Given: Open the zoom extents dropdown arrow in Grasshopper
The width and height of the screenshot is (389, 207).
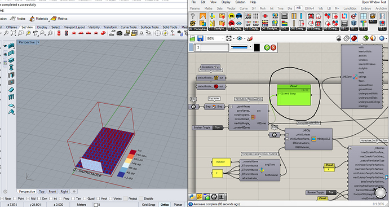Looking at the screenshot, I should [x=234, y=38].
